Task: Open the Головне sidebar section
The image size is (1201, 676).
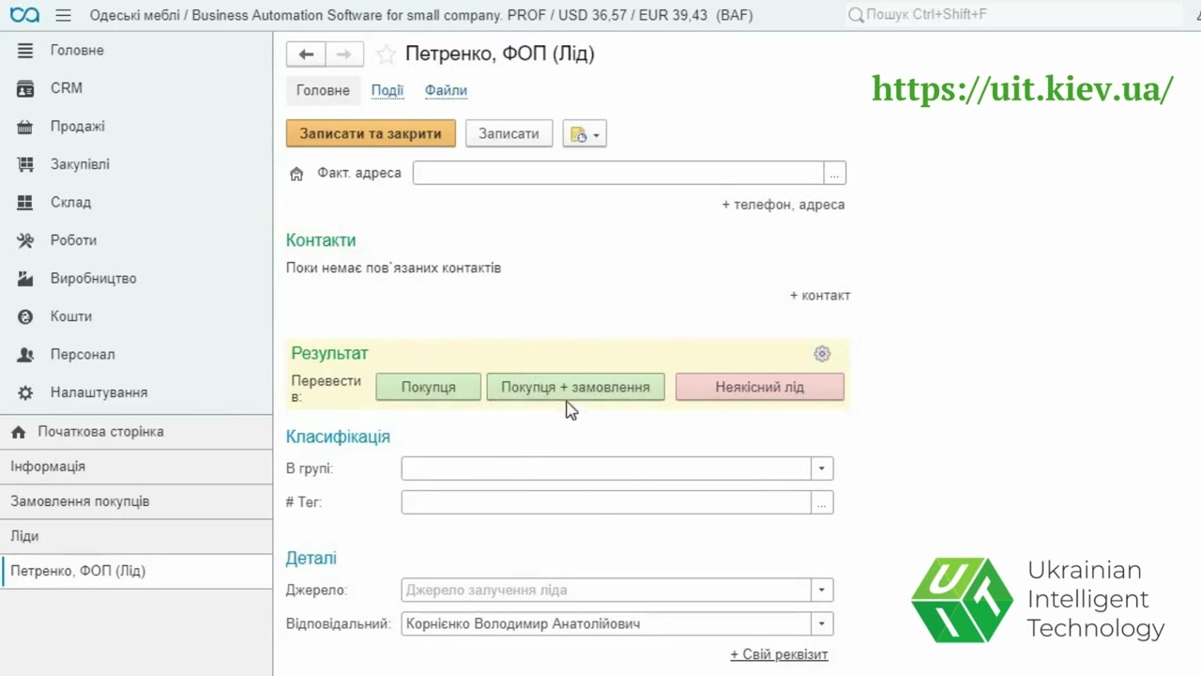Action: (x=136, y=51)
